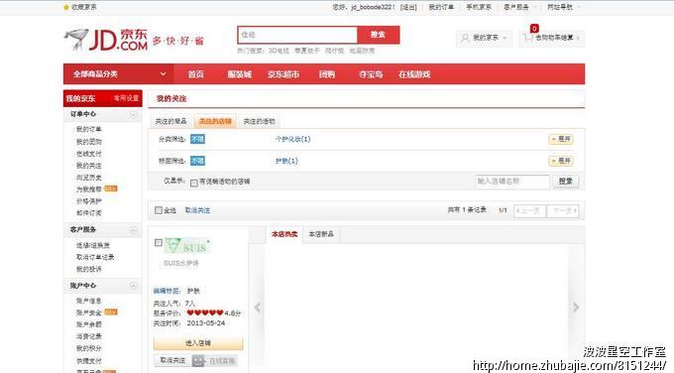
Task: Click 取消关注 link next to 全选
Action: point(197,210)
